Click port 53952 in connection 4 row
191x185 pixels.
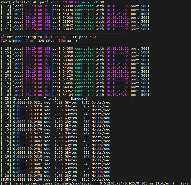pyautogui.click(x=68, y=91)
